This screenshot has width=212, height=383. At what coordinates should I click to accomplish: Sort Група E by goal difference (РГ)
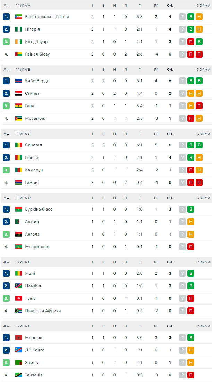pos(156,262)
